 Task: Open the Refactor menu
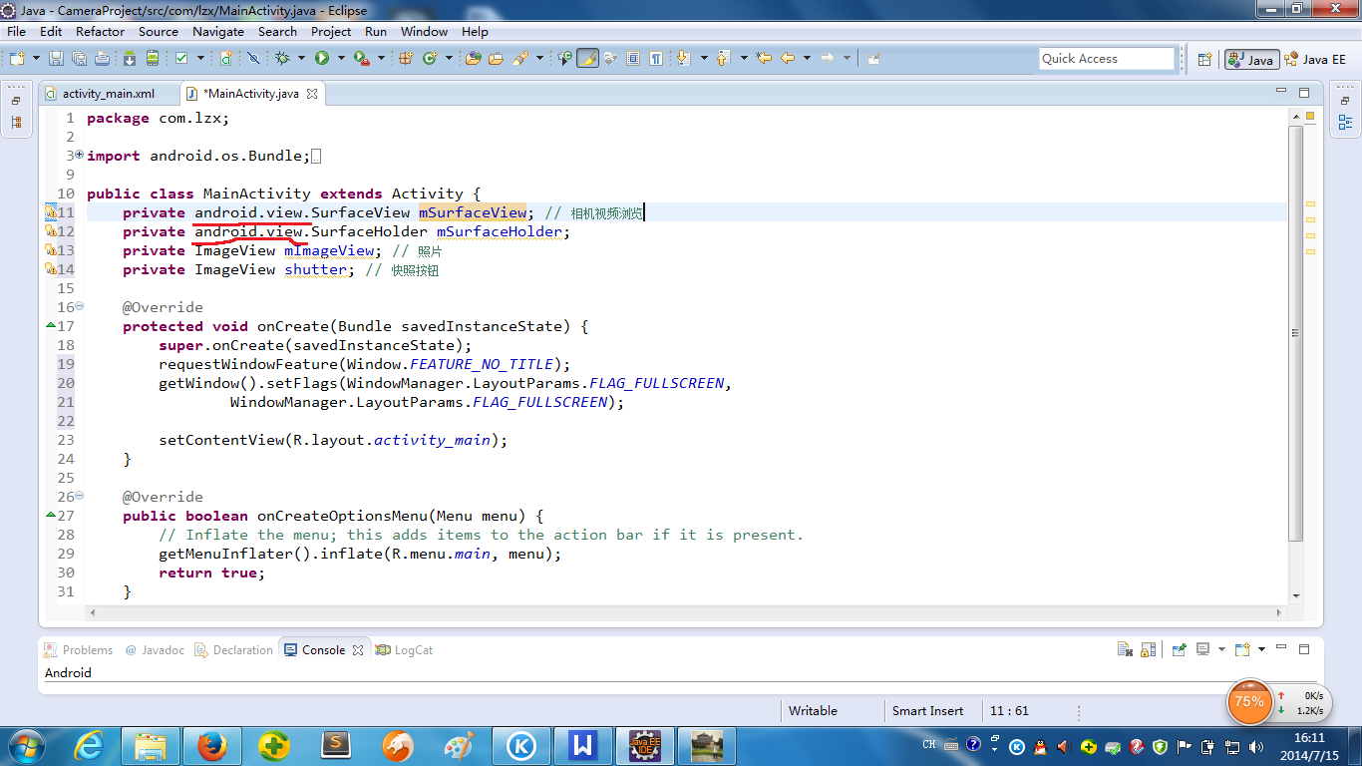100,31
